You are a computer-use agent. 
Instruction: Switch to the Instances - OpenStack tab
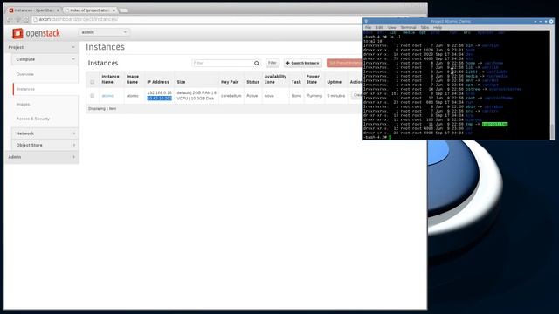34,10
